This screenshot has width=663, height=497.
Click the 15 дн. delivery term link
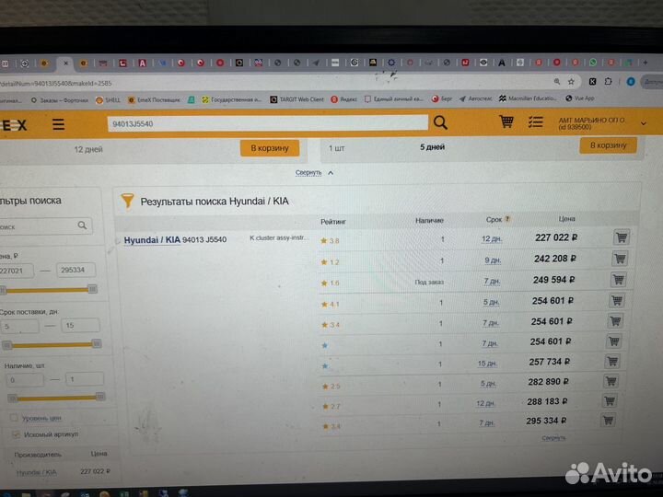point(487,364)
